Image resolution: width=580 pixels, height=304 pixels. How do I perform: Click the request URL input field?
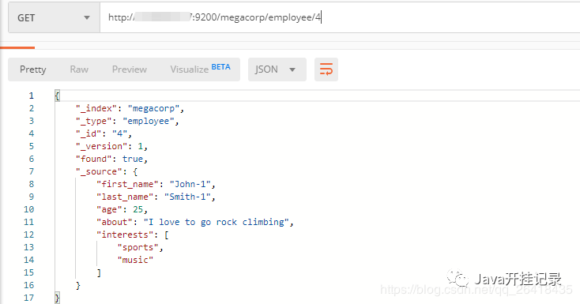click(340, 17)
